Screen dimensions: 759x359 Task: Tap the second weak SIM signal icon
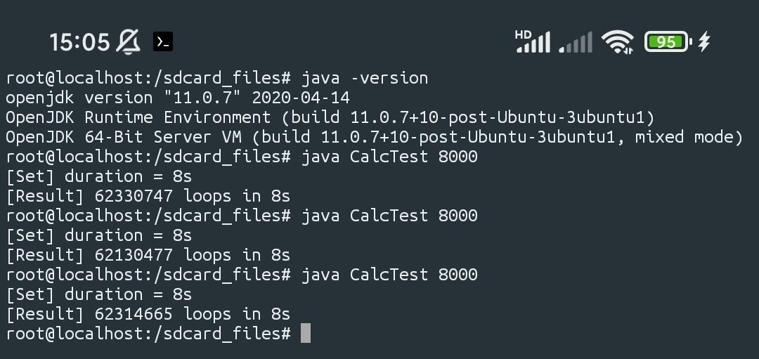[575, 42]
